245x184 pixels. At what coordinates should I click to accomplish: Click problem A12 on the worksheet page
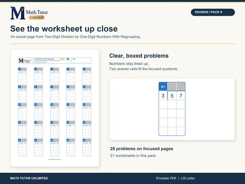pos(38,112)
